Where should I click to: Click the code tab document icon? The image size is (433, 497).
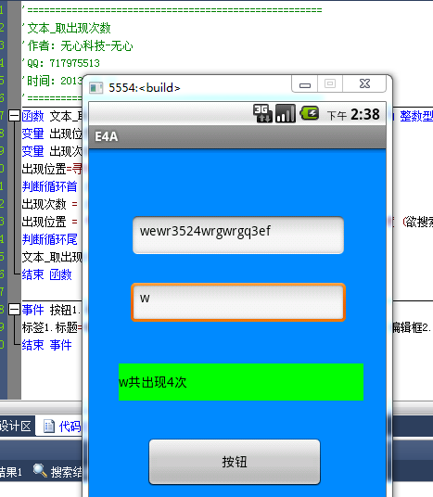[49, 426]
